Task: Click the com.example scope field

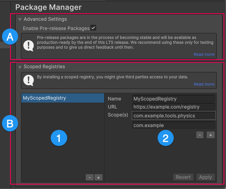Action: click(174, 125)
